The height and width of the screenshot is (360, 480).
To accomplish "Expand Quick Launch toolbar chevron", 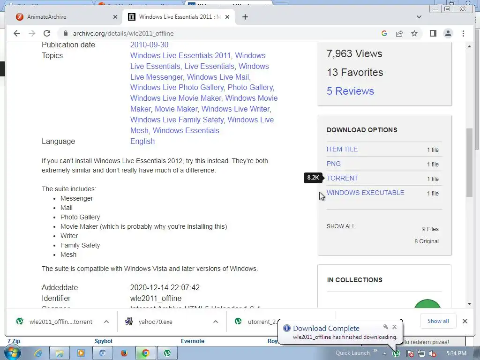I will point(375,351).
